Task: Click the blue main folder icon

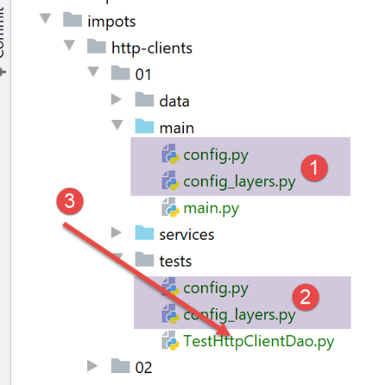Action: point(144,126)
